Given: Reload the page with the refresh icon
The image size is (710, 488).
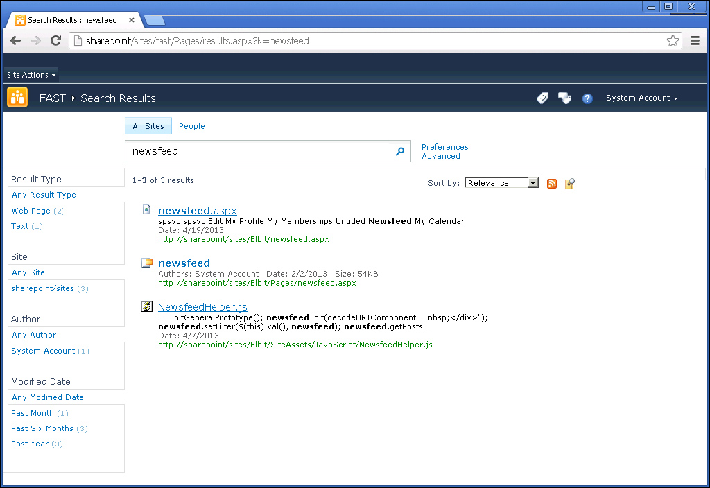Looking at the screenshot, I should (x=55, y=41).
